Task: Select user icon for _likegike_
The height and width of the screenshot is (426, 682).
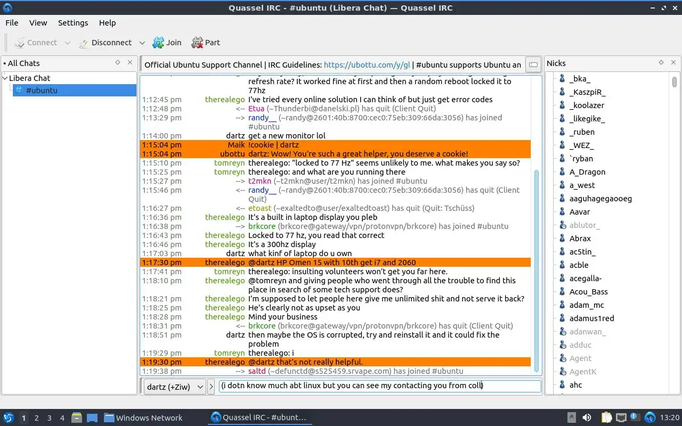Action: tap(562, 119)
